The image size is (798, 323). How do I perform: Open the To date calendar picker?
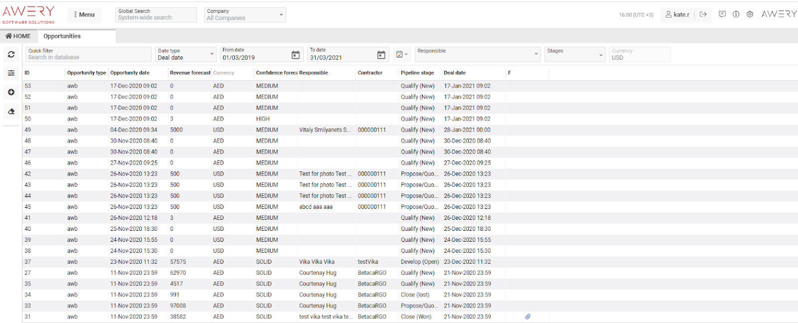pyautogui.click(x=381, y=55)
